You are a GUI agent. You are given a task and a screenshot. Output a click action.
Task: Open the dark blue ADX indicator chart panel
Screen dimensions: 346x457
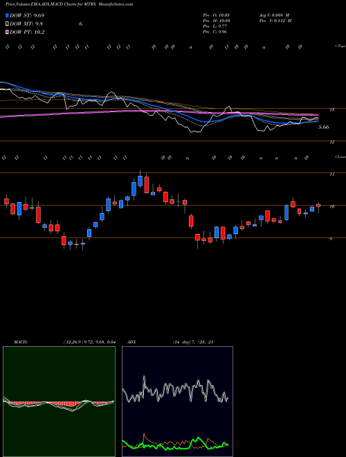point(177,402)
